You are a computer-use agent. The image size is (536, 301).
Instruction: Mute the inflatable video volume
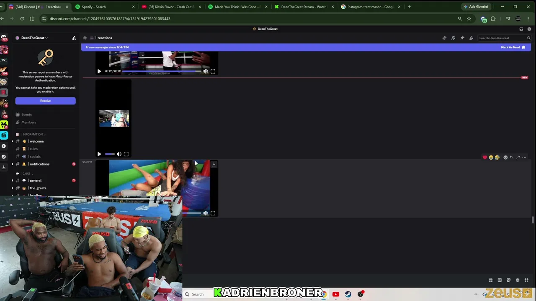click(x=206, y=213)
